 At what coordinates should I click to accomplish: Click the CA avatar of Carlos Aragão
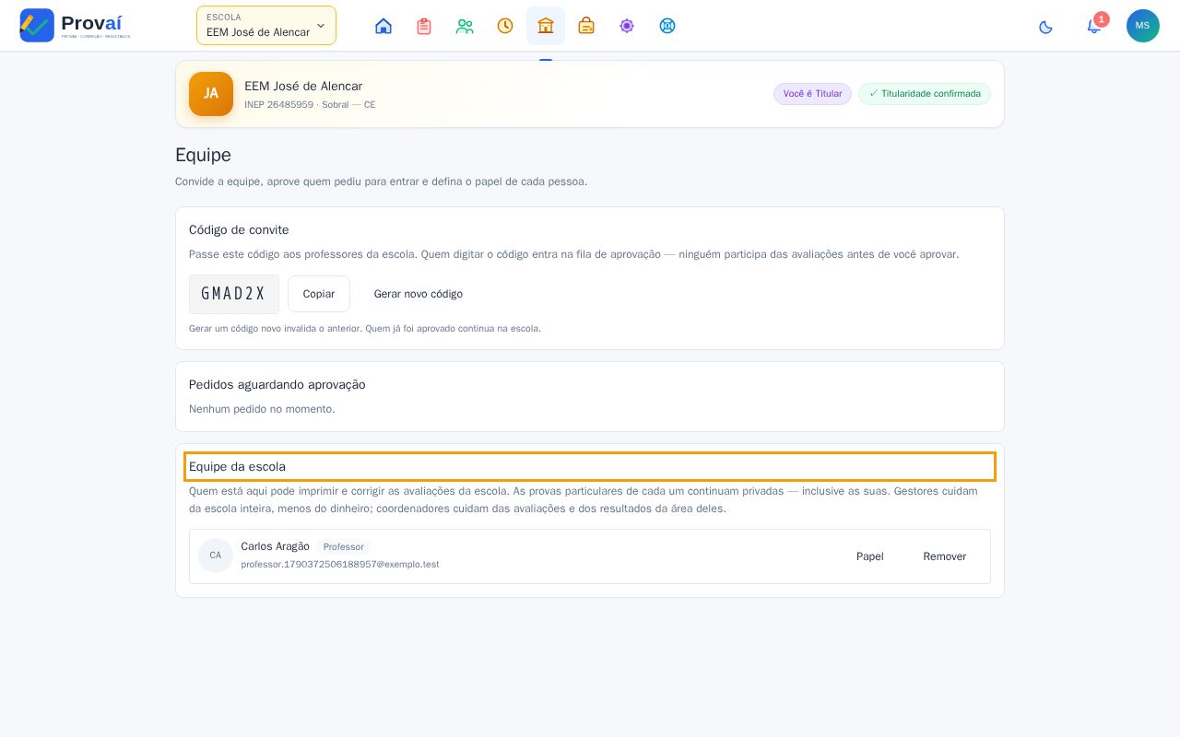pos(216,556)
